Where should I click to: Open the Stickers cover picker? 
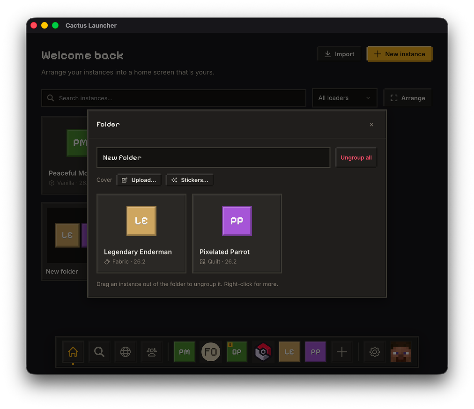coord(190,180)
